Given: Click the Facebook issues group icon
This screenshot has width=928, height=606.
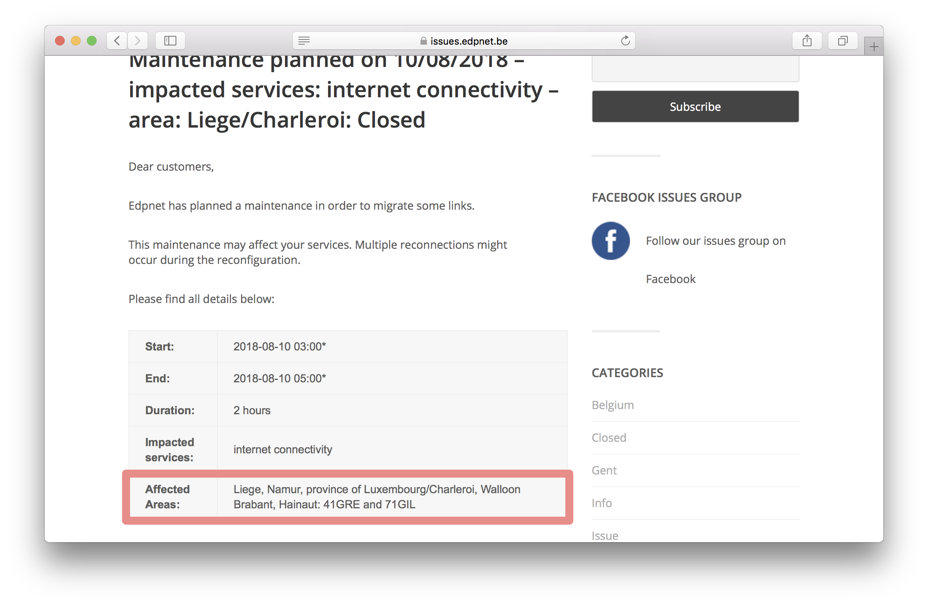Looking at the screenshot, I should point(610,240).
